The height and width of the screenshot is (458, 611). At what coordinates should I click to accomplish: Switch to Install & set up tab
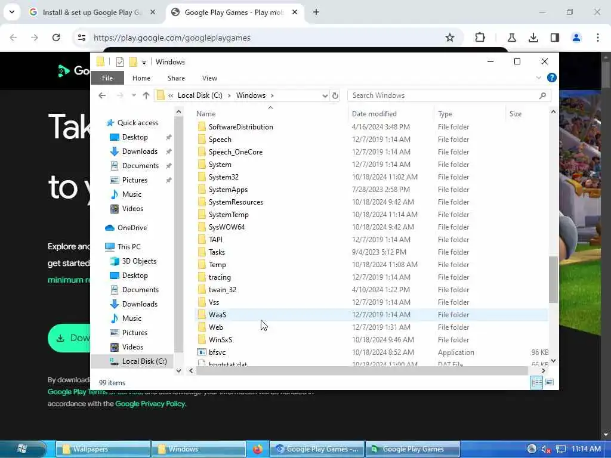[x=92, y=13]
